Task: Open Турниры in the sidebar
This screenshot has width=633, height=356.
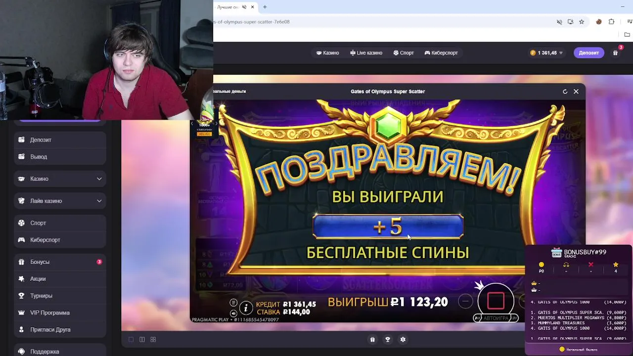Action: [60, 296]
